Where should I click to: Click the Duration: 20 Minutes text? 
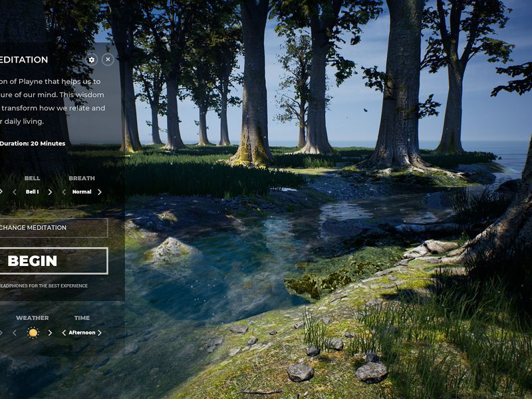[x=33, y=144]
